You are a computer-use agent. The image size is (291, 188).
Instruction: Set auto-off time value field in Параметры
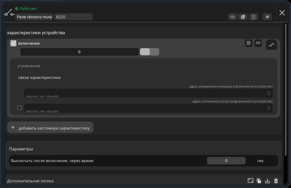(x=226, y=161)
